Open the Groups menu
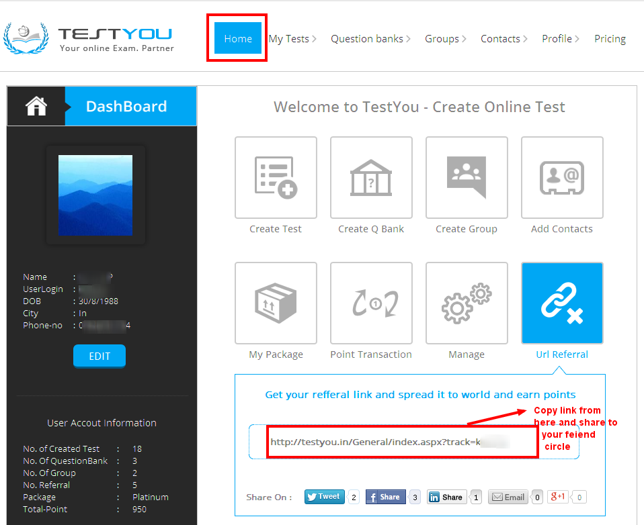This screenshot has width=644, height=525. pyautogui.click(x=445, y=39)
